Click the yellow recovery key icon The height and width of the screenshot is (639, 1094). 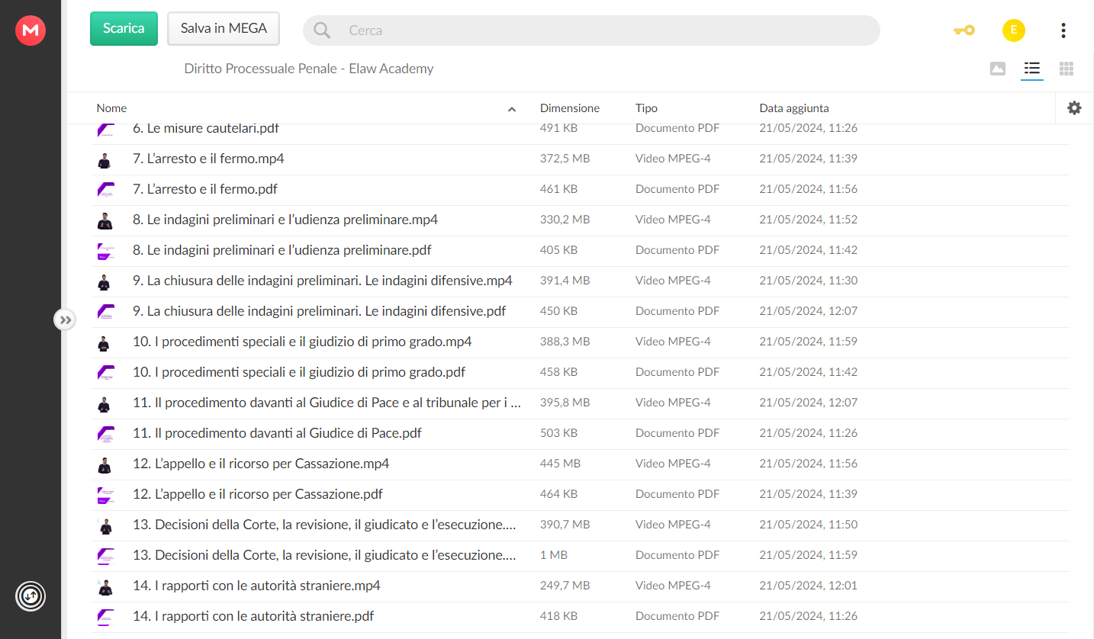[964, 31]
